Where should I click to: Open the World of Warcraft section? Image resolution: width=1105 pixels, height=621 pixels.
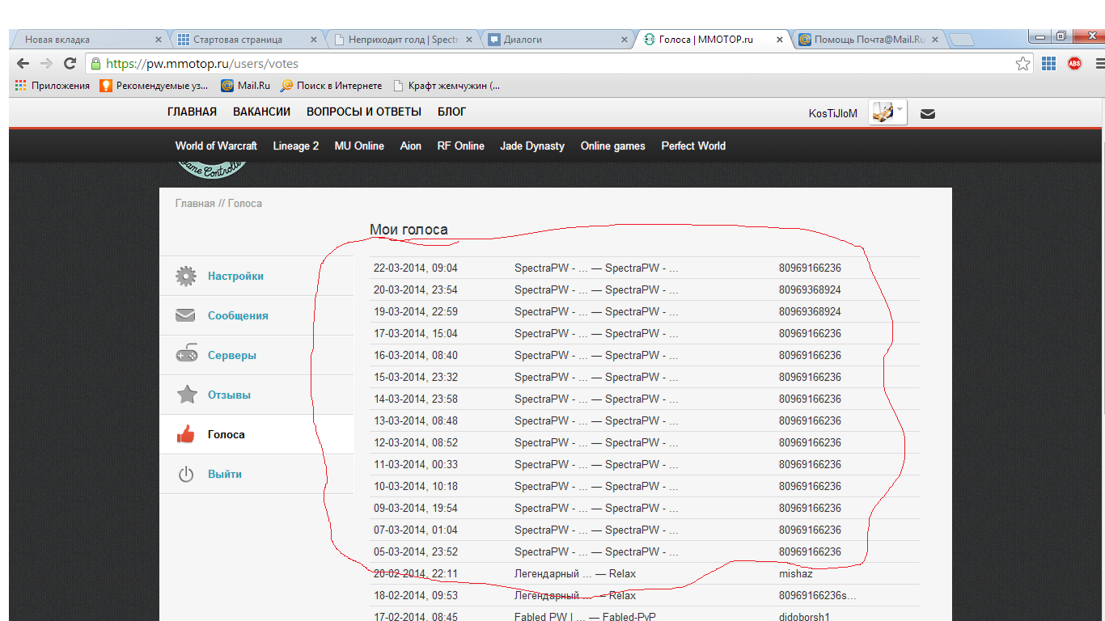(x=216, y=146)
